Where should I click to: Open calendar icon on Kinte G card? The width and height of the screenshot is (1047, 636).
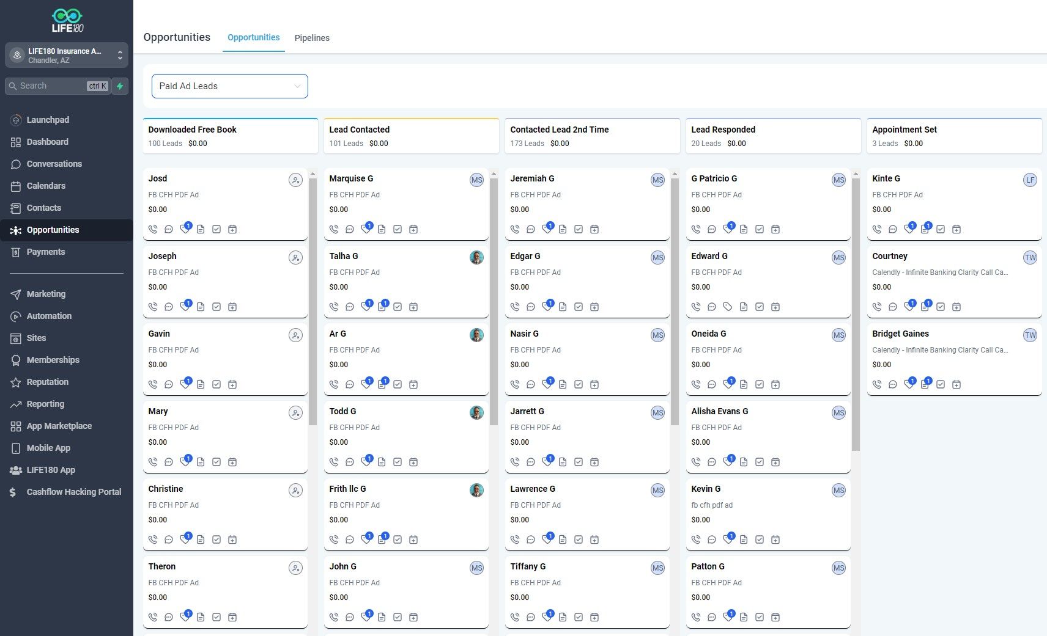tap(956, 229)
